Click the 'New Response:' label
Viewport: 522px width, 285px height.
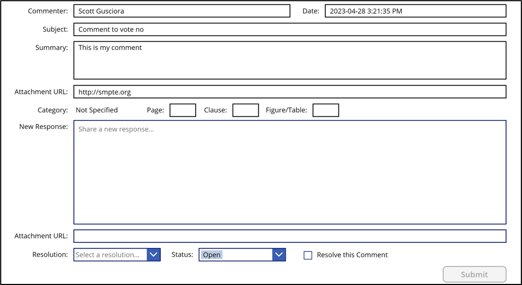pyautogui.click(x=43, y=127)
